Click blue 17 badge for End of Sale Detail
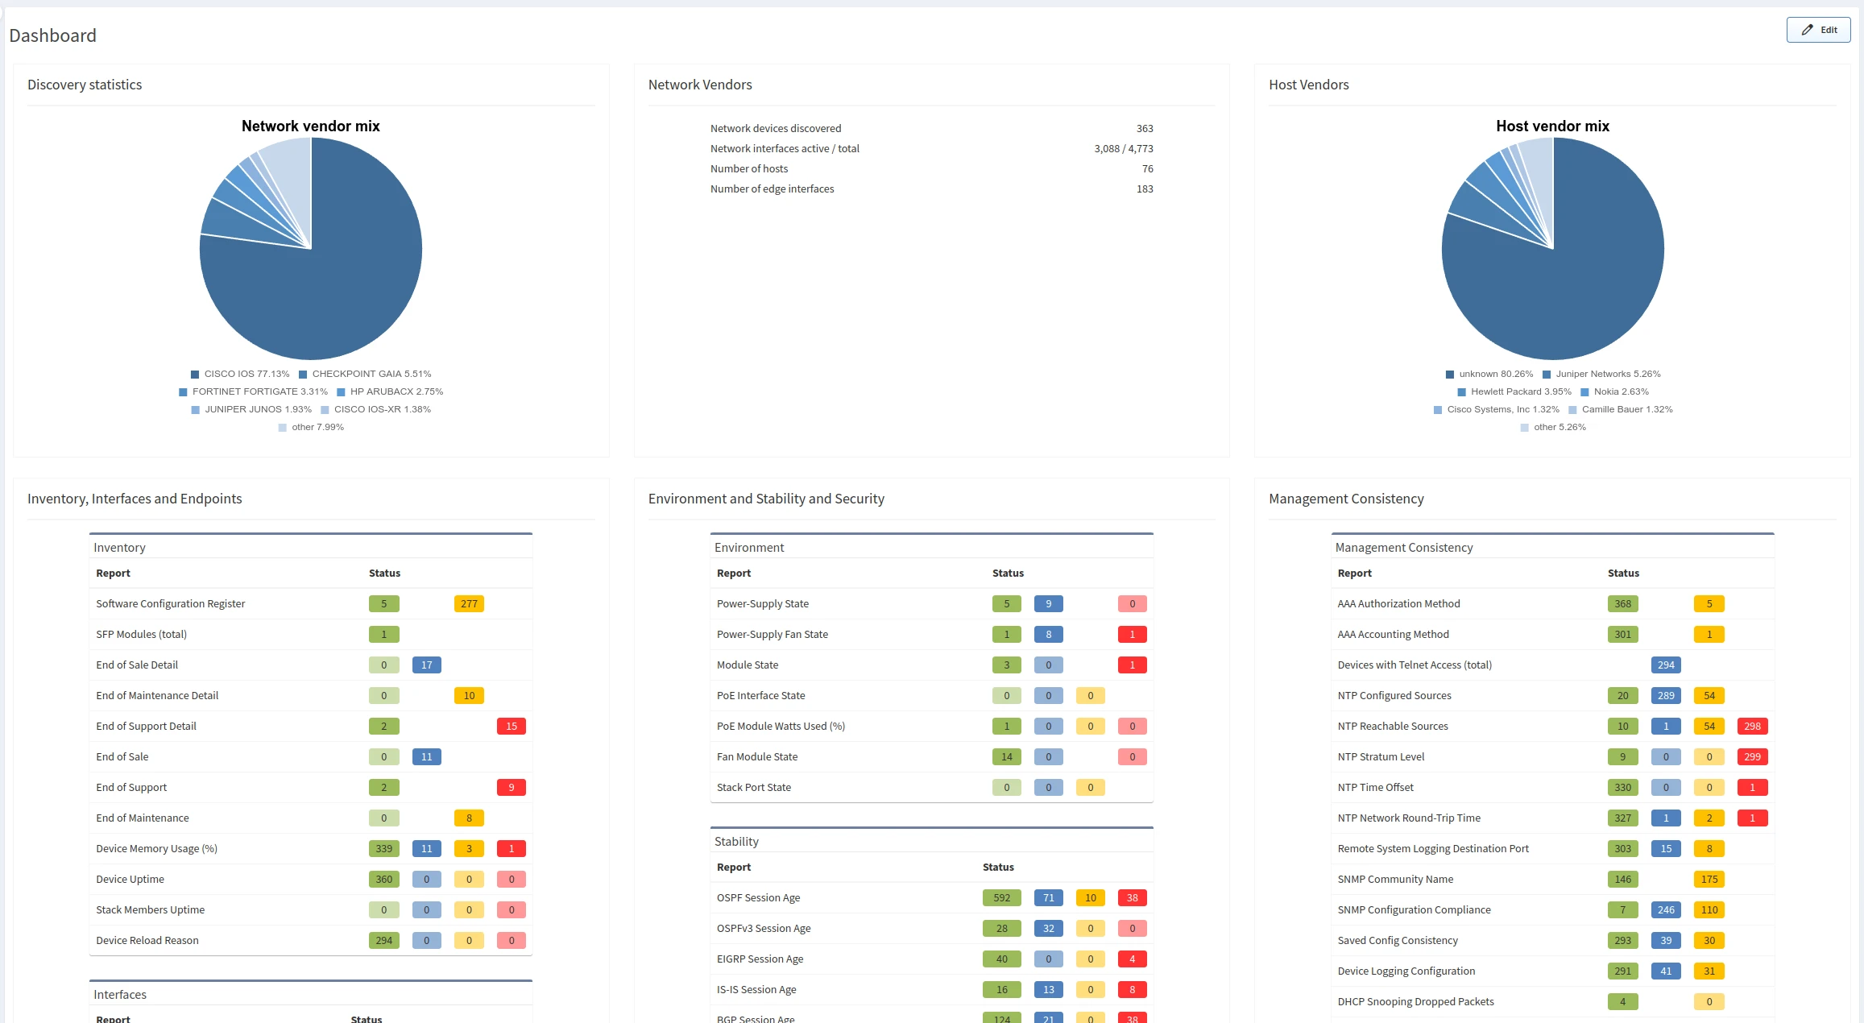The width and height of the screenshot is (1864, 1023). click(426, 665)
